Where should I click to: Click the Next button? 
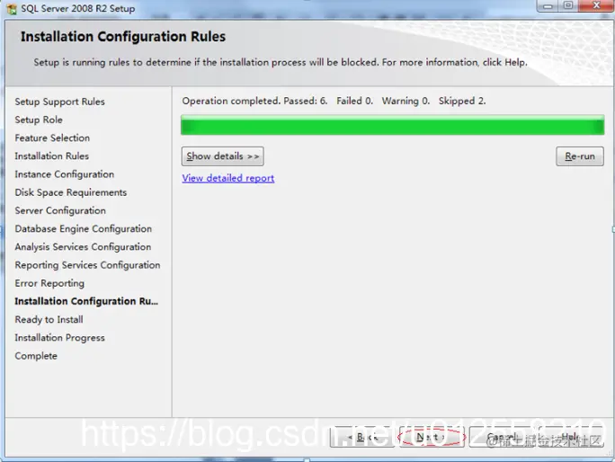pyautogui.click(x=431, y=437)
